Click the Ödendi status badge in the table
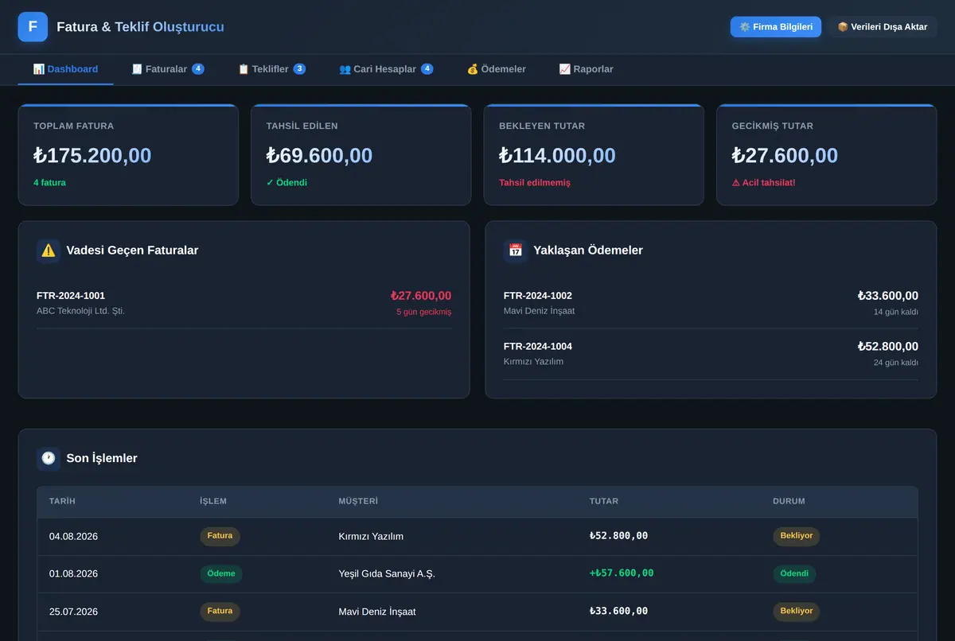This screenshot has height=641, width=955. tap(794, 573)
